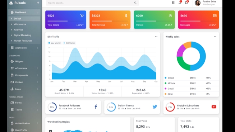Click the 45.87M Overall Visitor value
The image size is (235, 132).
coord(64,90)
